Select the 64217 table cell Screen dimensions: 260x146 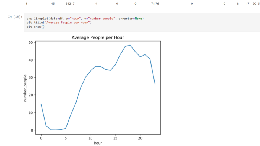click(70, 4)
